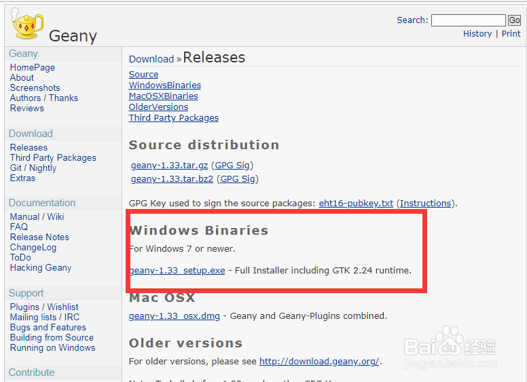Click the Releases page title
Image resolution: width=527 pixels, height=382 pixels.
pyautogui.click(x=214, y=58)
